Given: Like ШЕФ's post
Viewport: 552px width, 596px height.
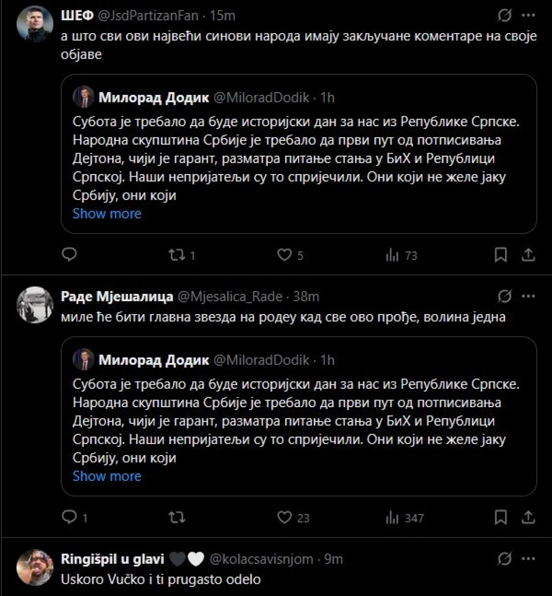Looking at the screenshot, I should pyautogui.click(x=285, y=255).
